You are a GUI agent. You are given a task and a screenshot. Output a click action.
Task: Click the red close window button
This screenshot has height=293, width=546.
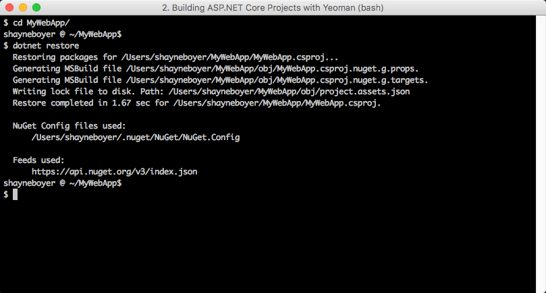9,7
